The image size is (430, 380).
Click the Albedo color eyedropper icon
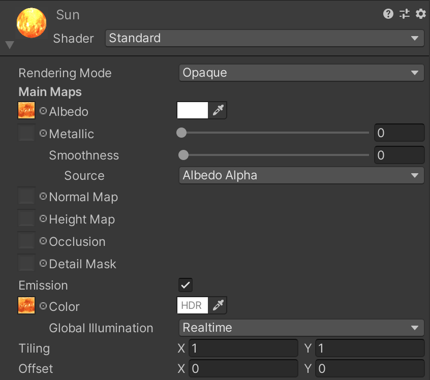218,110
